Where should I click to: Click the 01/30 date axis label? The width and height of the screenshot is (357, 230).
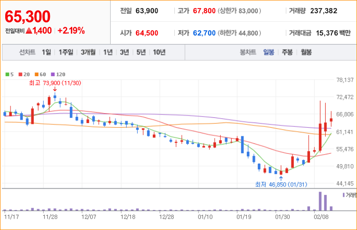tap(282, 217)
